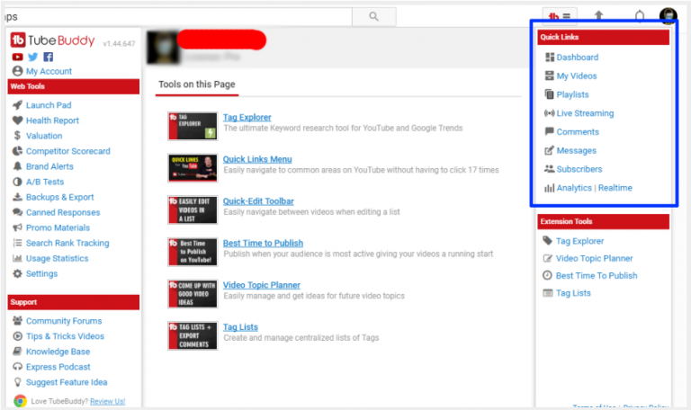
Task: Click the Best Time to Publish title link
Action: pyautogui.click(x=263, y=243)
